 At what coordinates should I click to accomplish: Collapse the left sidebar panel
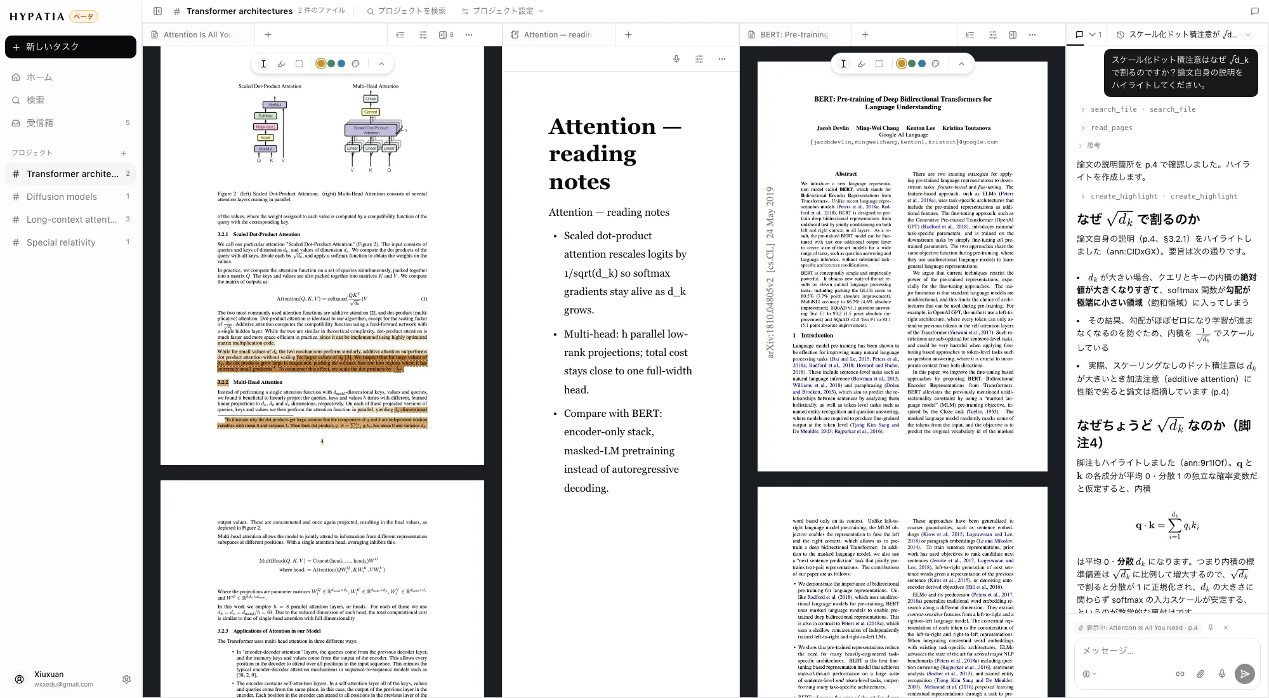click(x=158, y=11)
